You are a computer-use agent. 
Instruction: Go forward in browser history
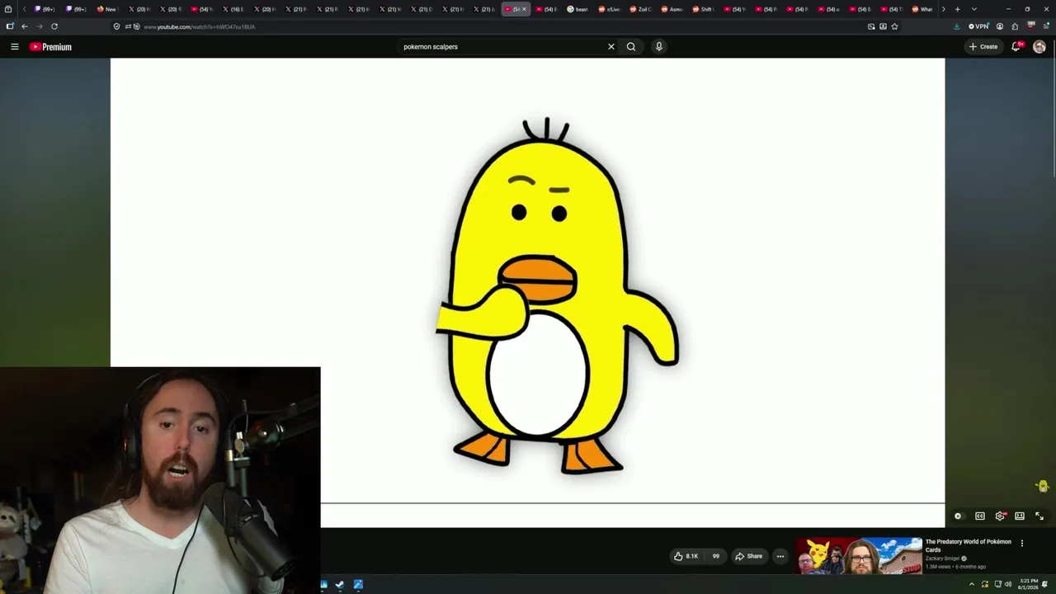39,26
